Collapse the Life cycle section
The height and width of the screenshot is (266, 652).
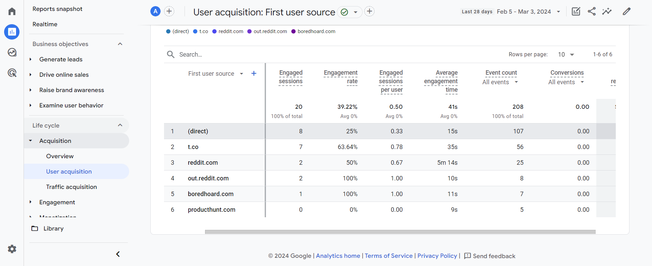pyautogui.click(x=120, y=125)
